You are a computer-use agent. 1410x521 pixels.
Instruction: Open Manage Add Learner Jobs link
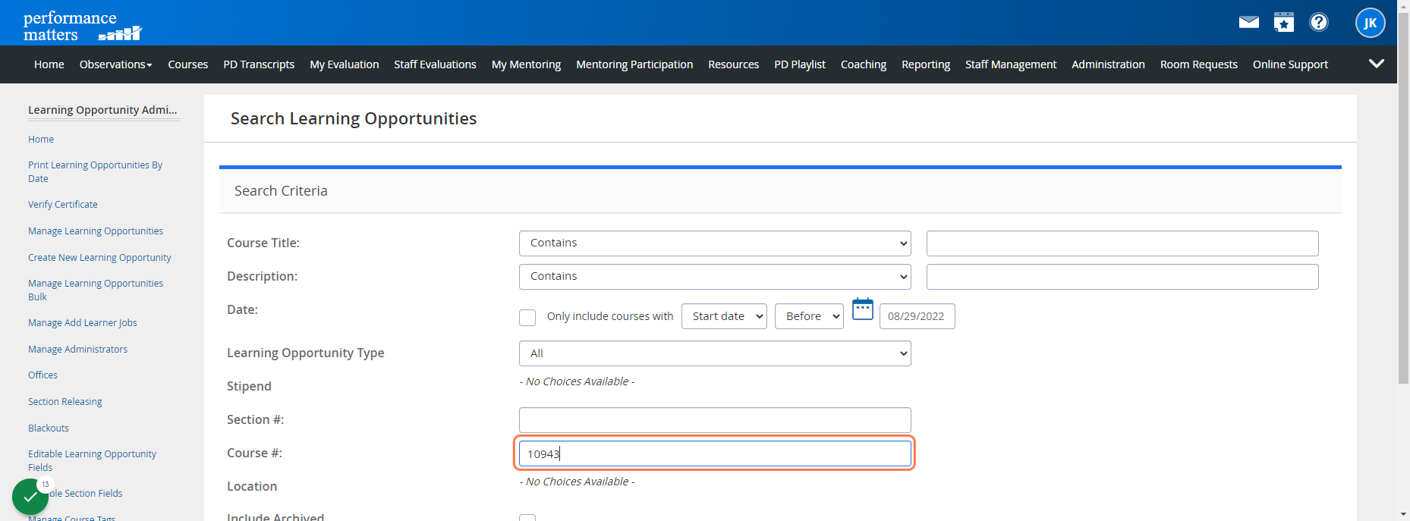[83, 323]
